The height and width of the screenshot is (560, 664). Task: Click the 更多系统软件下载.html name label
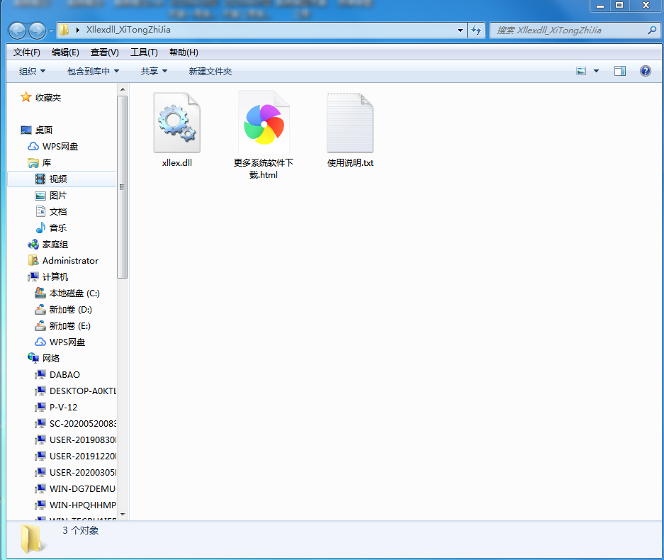264,169
